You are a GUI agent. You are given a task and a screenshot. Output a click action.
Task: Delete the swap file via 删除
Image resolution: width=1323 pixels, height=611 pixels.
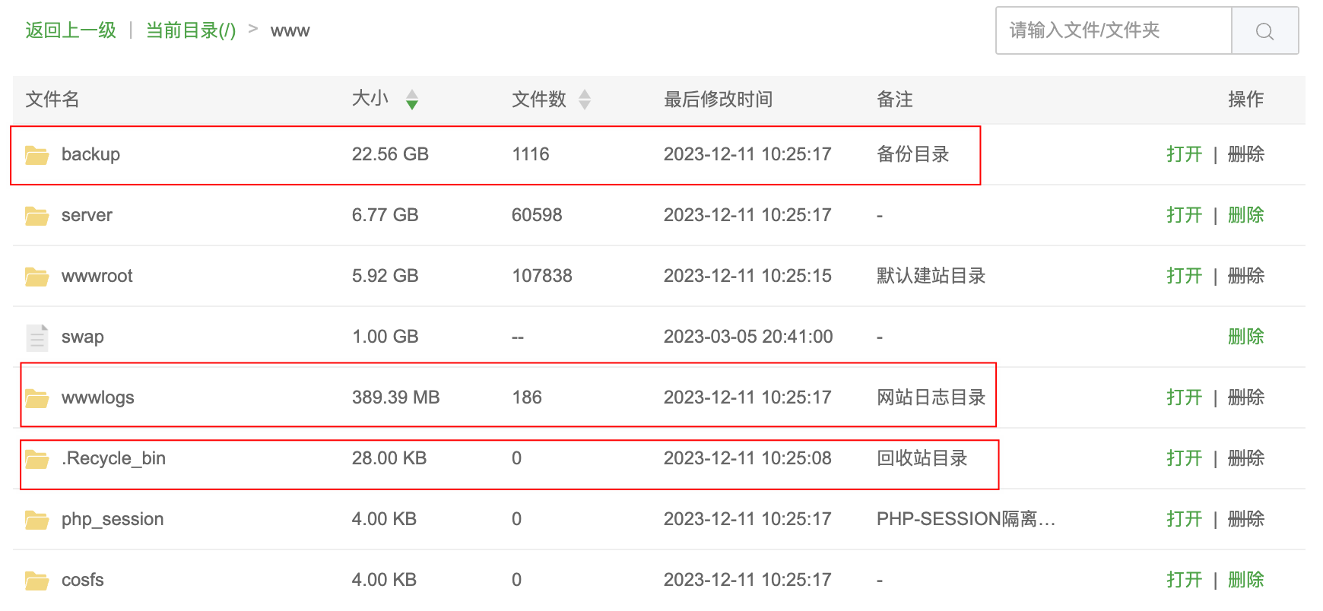(x=1245, y=337)
